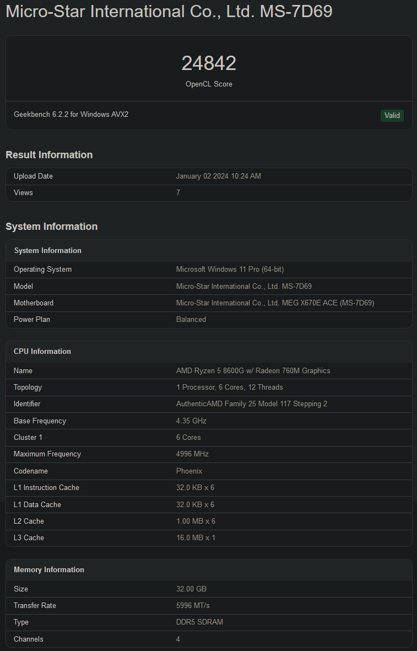Click the Views label
Image resolution: width=417 pixels, height=651 pixels.
[x=23, y=192]
